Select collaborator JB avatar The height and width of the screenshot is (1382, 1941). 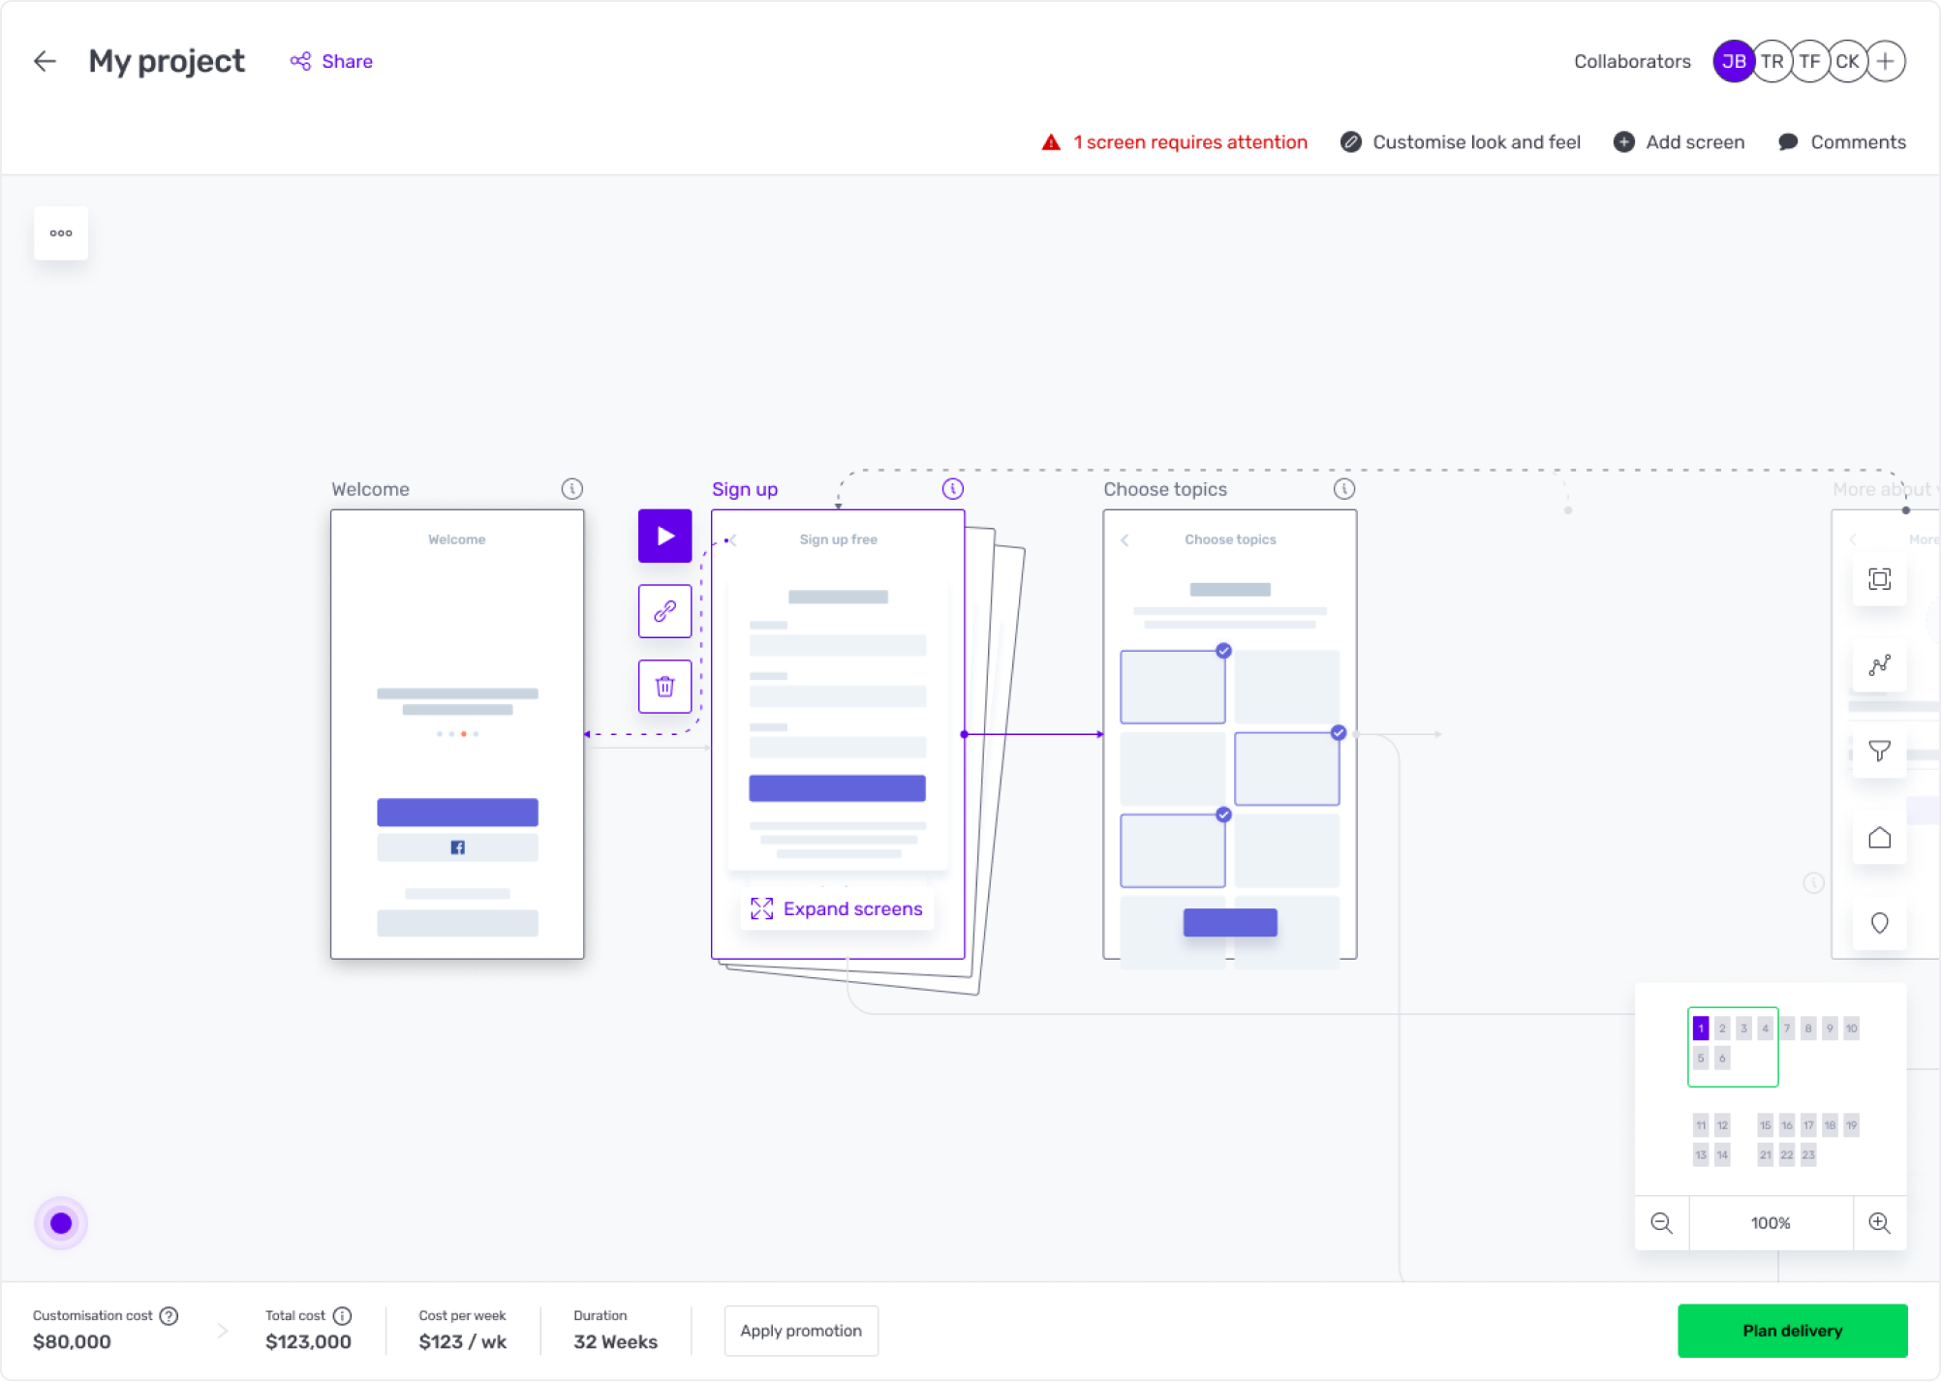1733,61
